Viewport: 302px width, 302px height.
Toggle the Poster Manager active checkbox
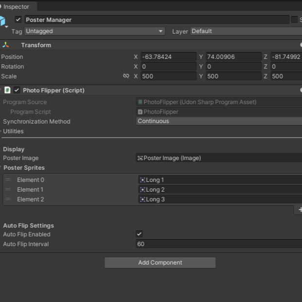pyautogui.click(x=18, y=19)
